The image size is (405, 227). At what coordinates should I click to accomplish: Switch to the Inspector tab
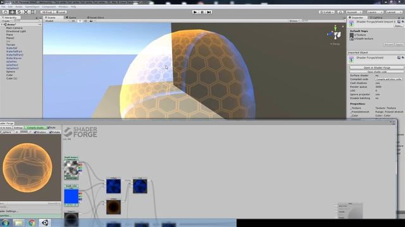[356, 18]
